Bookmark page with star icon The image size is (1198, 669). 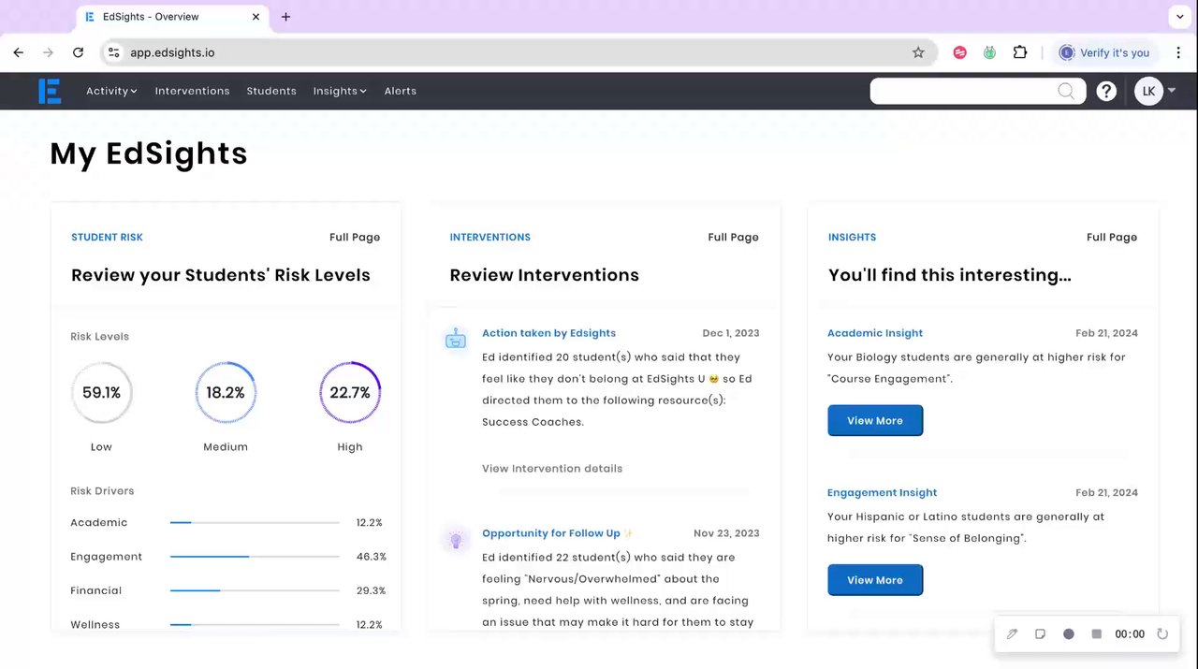tap(918, 52)
